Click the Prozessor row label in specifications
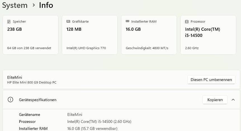 point(27,122)
